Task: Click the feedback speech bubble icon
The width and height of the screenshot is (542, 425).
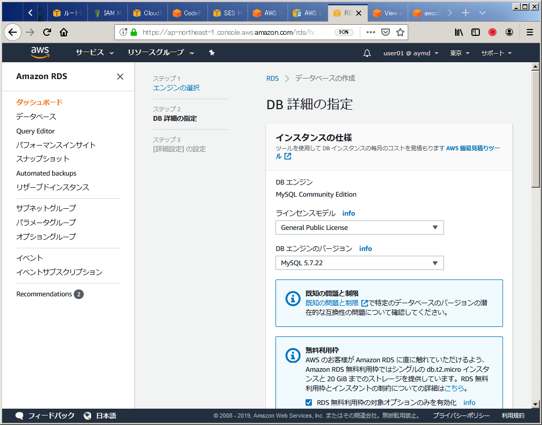Action: [x=19, y=416]
